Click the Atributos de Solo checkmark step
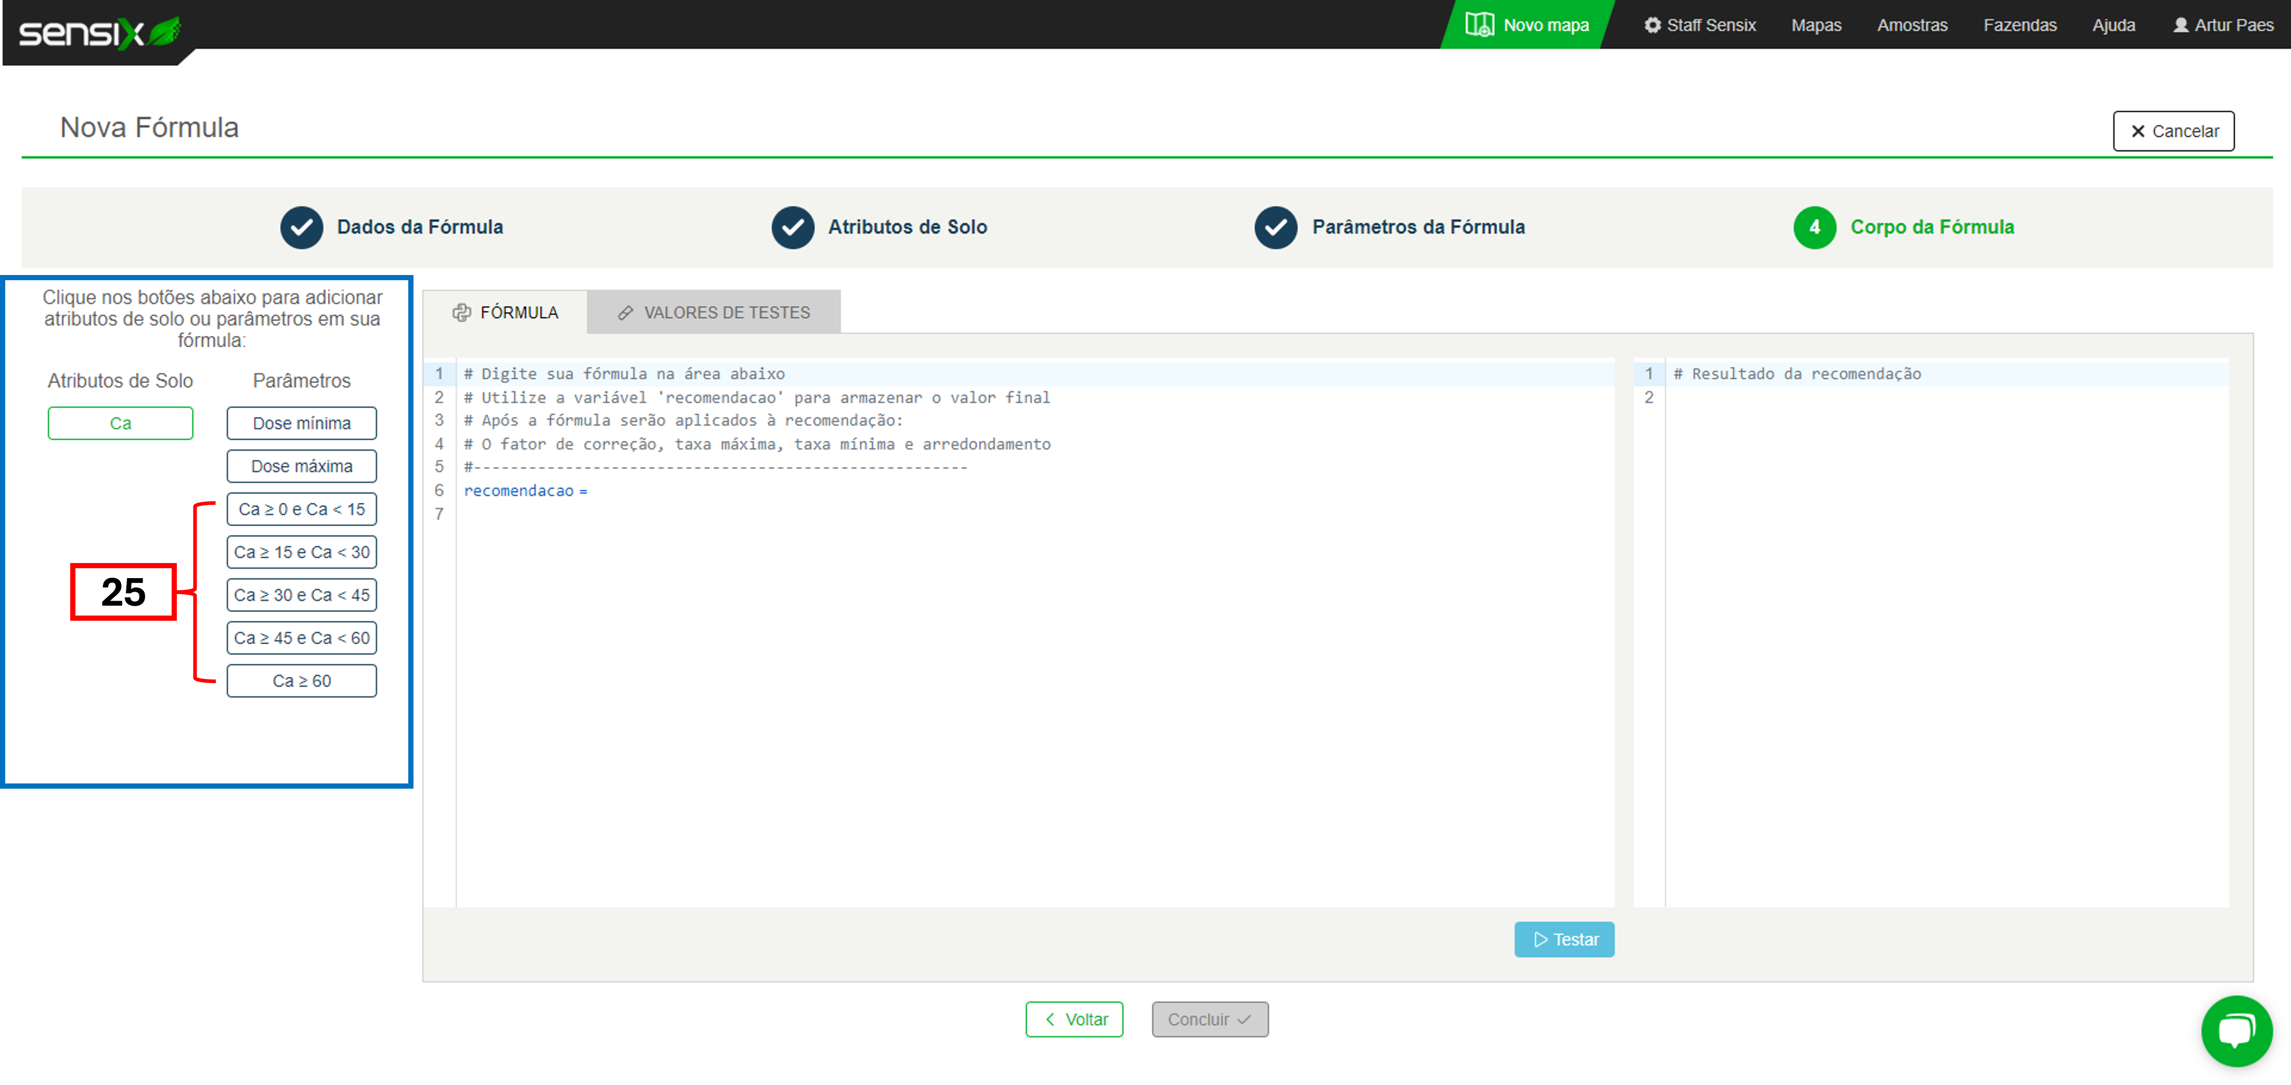The height and width of the screenshot is (1085, 2291). click(x=793, y=228)
